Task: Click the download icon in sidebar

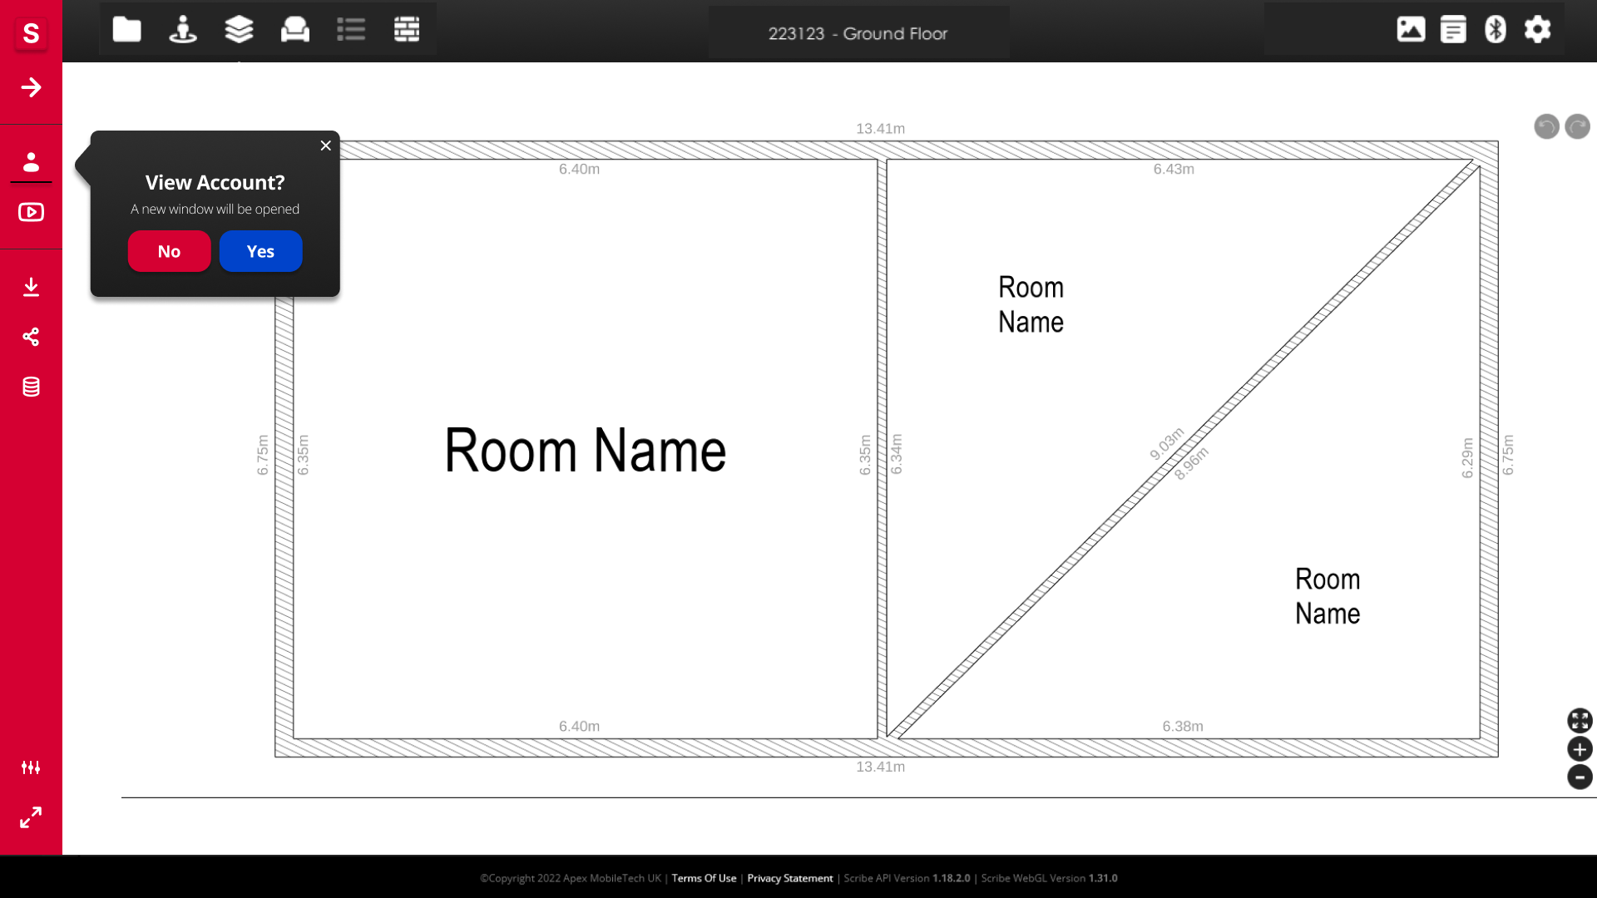Action: pos(31,287)
